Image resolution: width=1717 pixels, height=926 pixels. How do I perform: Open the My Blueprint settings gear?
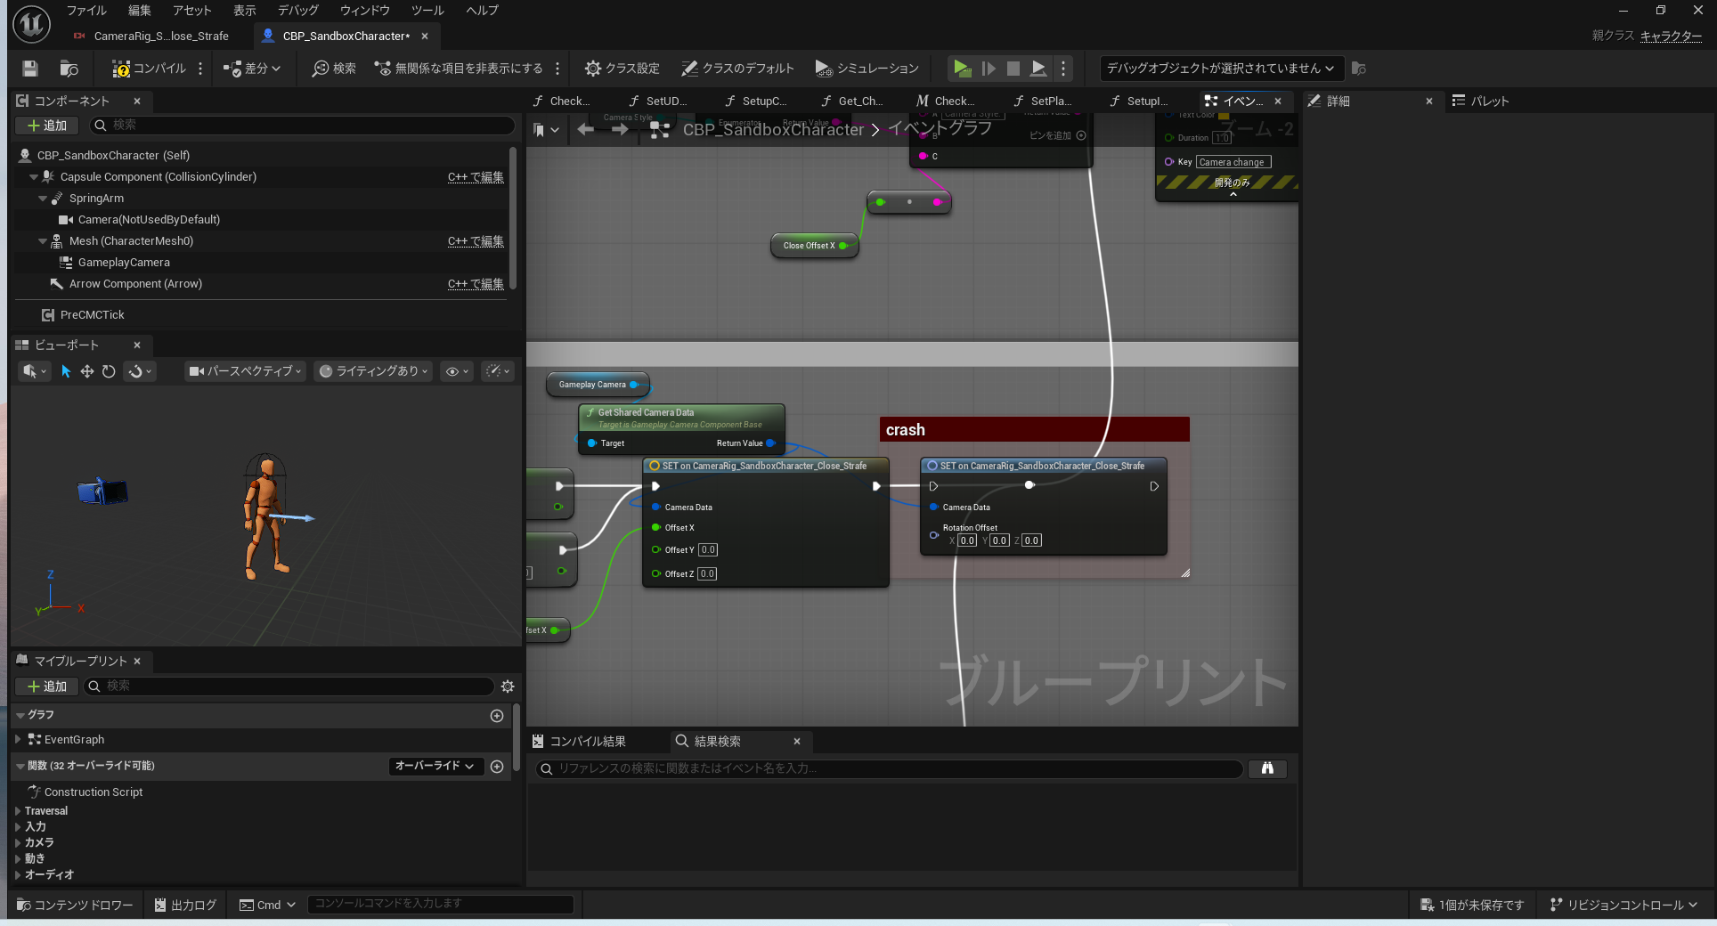[508, 686]
